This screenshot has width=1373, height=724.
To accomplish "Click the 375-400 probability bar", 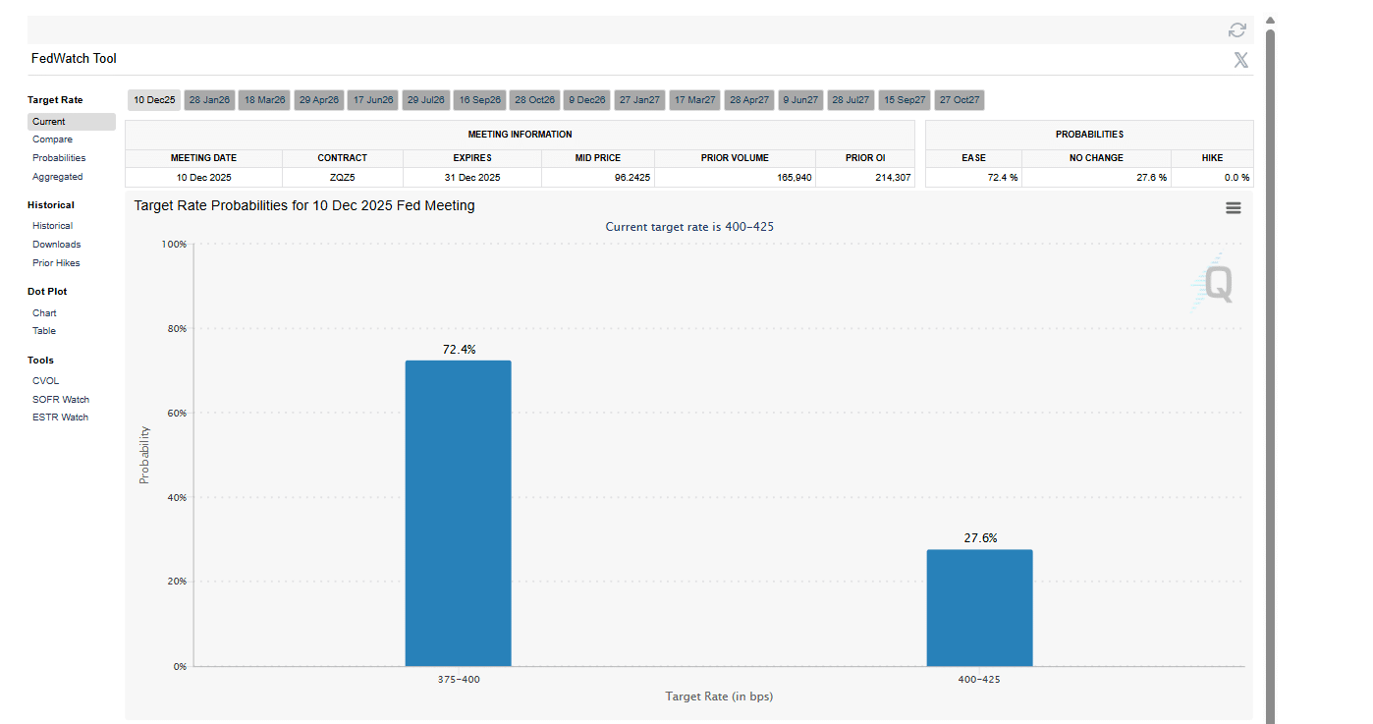I will click(458, 513).
